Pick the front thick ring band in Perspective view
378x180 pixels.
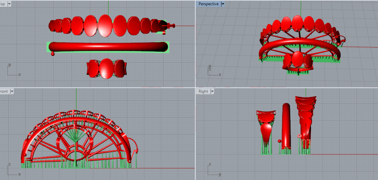(x=299, y=43)
